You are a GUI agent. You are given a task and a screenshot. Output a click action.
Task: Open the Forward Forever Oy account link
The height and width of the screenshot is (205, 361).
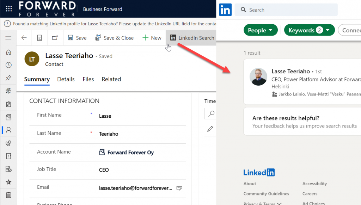pos(130,153)
